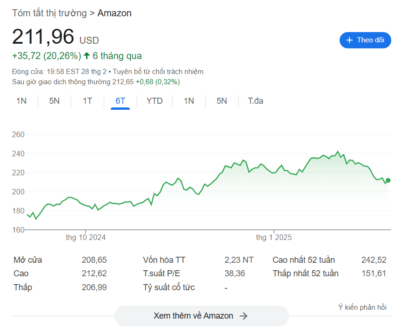Viewport: 408px width, 333px height.
Task: Click the 211,96 stock price
Action: coord(43,37)
